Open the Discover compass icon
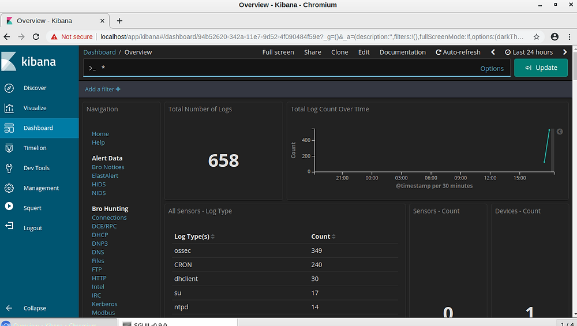The image size is (577, 326). point(9,88)
